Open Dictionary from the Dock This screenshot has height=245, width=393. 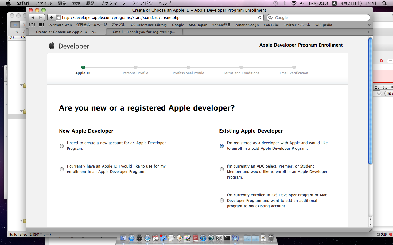195,238
